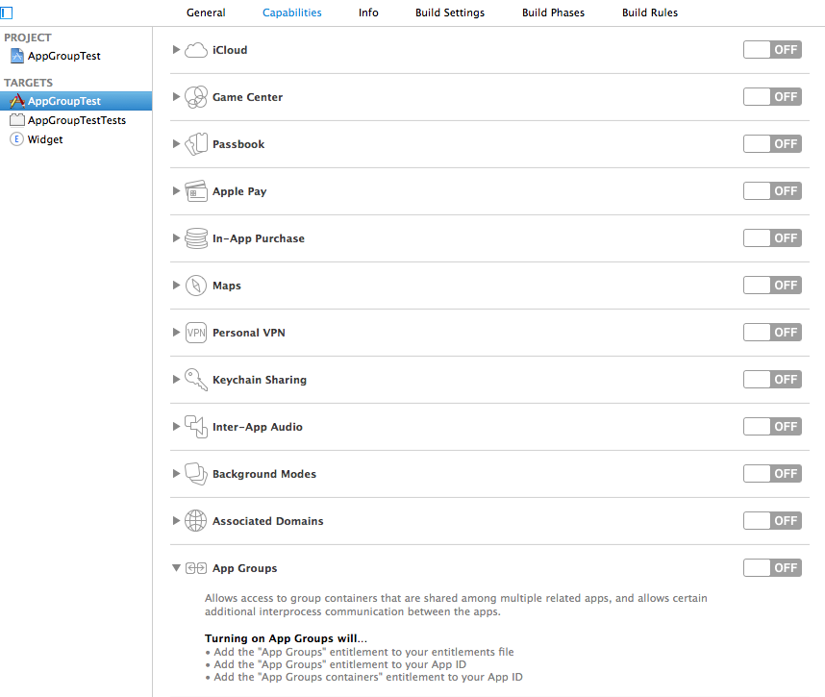Click the Keychain Sharing key icon

tap(196, 380)
